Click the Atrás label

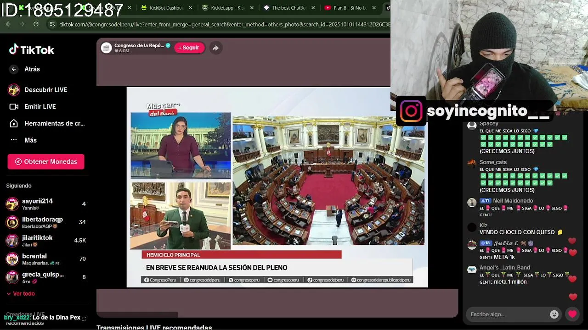pyautogui.click(x=32, y=69)
